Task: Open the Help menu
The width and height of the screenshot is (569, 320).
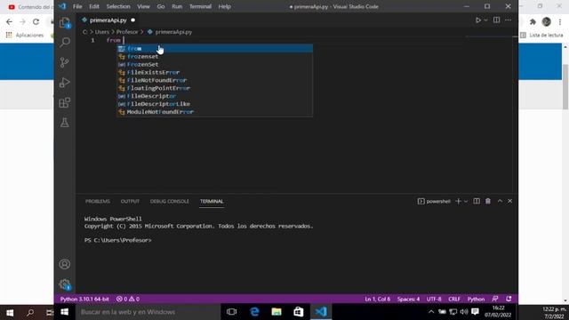Action: (x=225, y=6)
